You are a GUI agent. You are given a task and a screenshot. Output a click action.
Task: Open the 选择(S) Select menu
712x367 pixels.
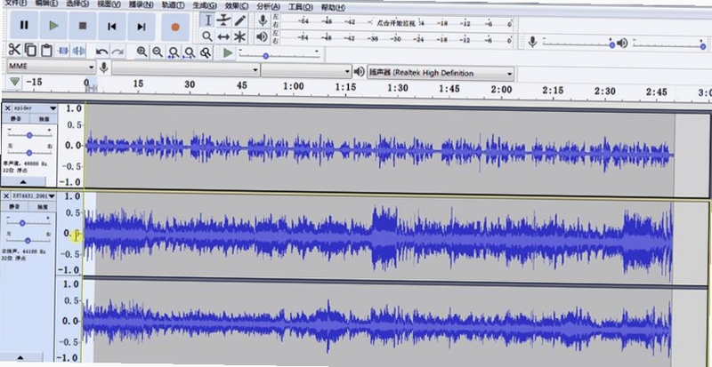point(77,4)
